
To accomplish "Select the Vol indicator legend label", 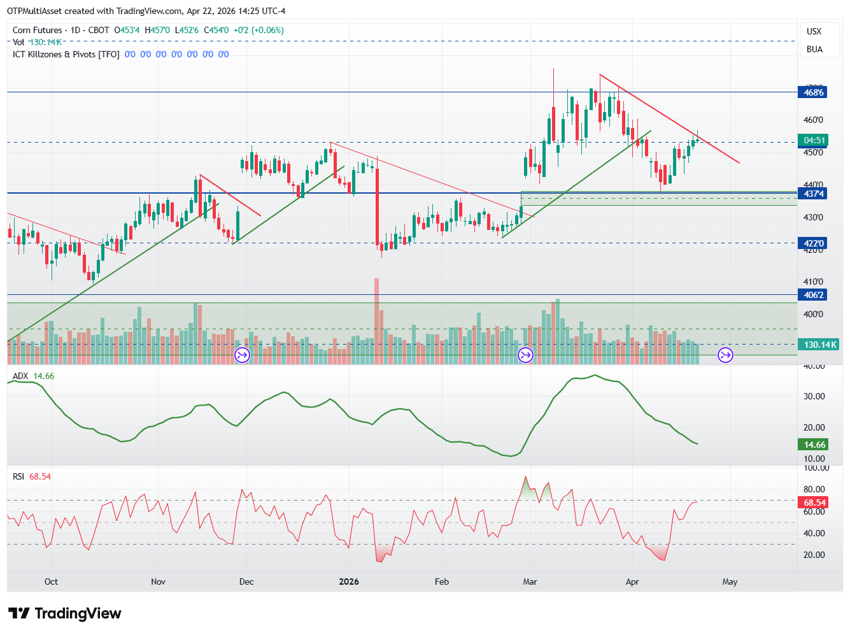I will coord(18,42).
